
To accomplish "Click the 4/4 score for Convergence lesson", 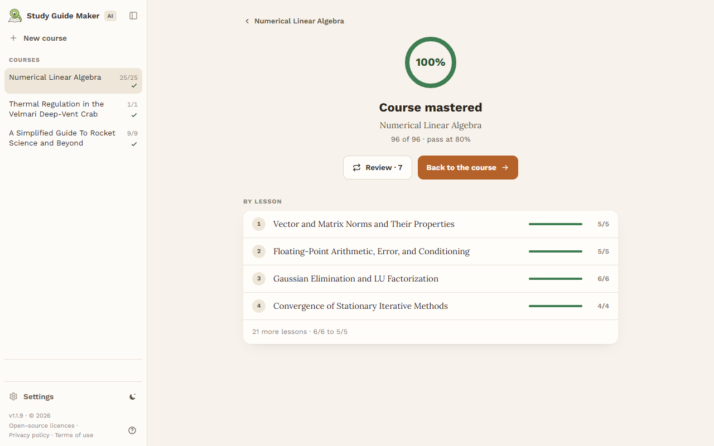I will click(x=603, y=306).
